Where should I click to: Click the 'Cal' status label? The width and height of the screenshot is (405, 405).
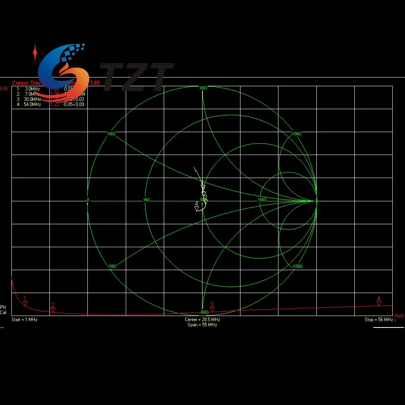tap(3, 312)
